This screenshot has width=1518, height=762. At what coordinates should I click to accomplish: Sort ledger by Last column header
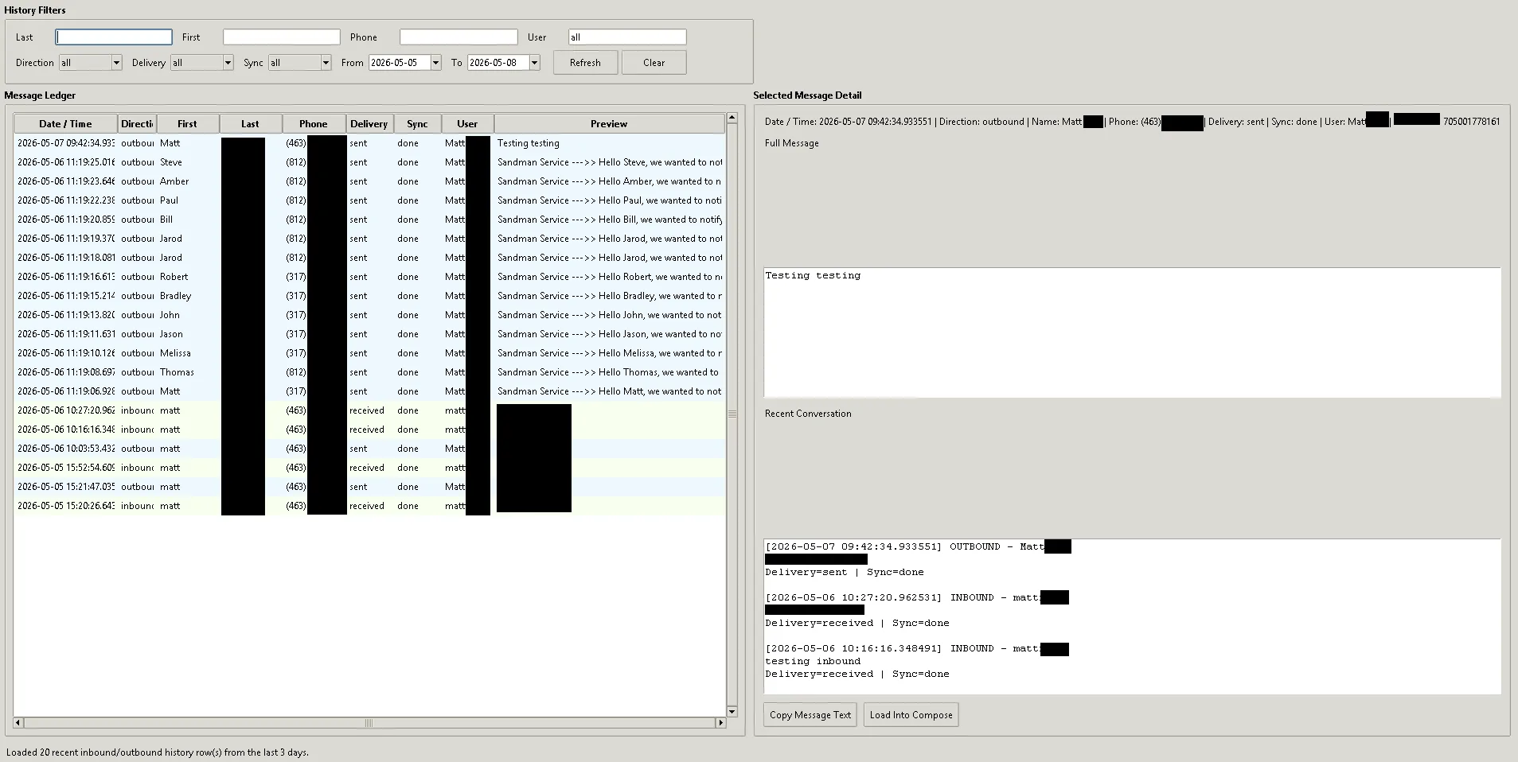coord(250,124)
